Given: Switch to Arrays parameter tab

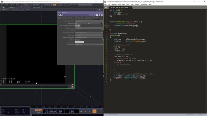Looking at the screenshot, I should (x=71, y=18).
